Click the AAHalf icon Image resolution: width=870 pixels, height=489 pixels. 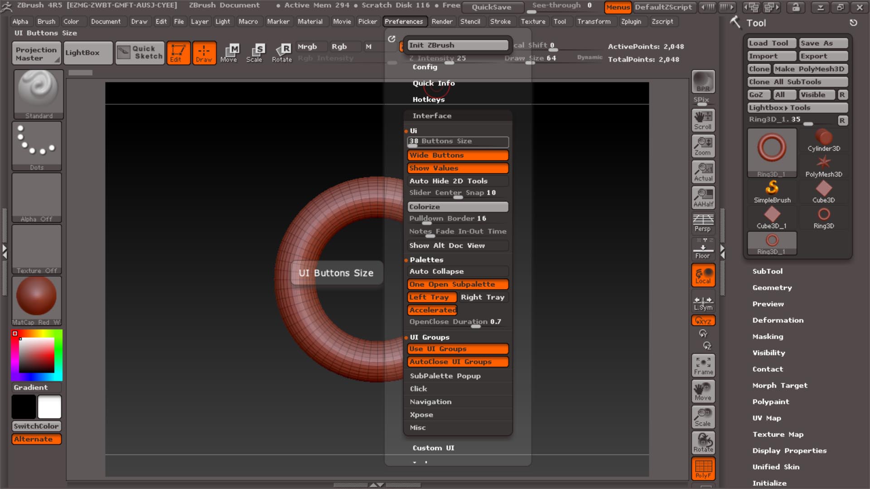703,197
